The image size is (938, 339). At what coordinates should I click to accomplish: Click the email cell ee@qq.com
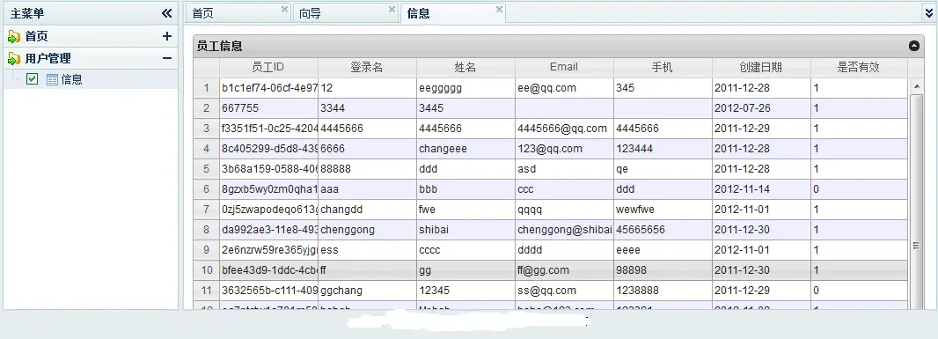point(564,88)
